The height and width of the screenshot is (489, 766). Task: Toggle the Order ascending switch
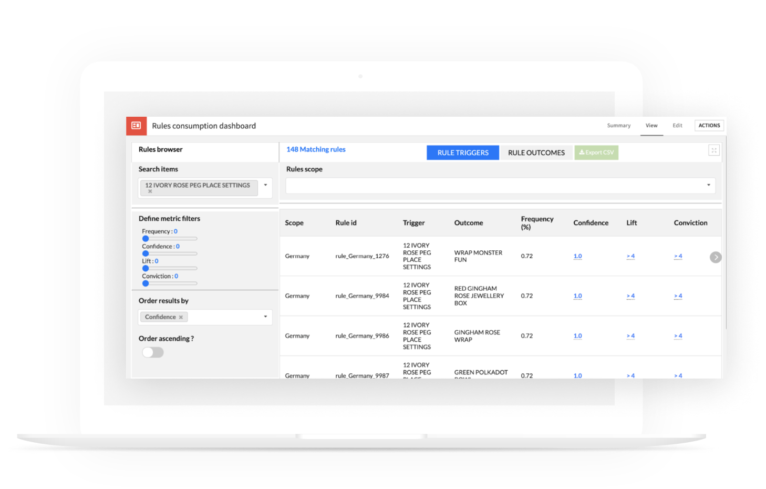click(x=153, y=352)
